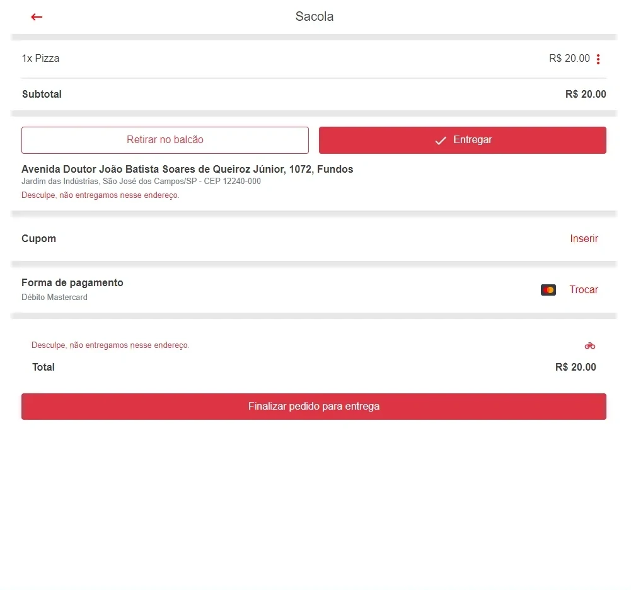Screen dimensions: 631x590
Task: Open the Pizza item options menu
Action: [x=598, y=59]
